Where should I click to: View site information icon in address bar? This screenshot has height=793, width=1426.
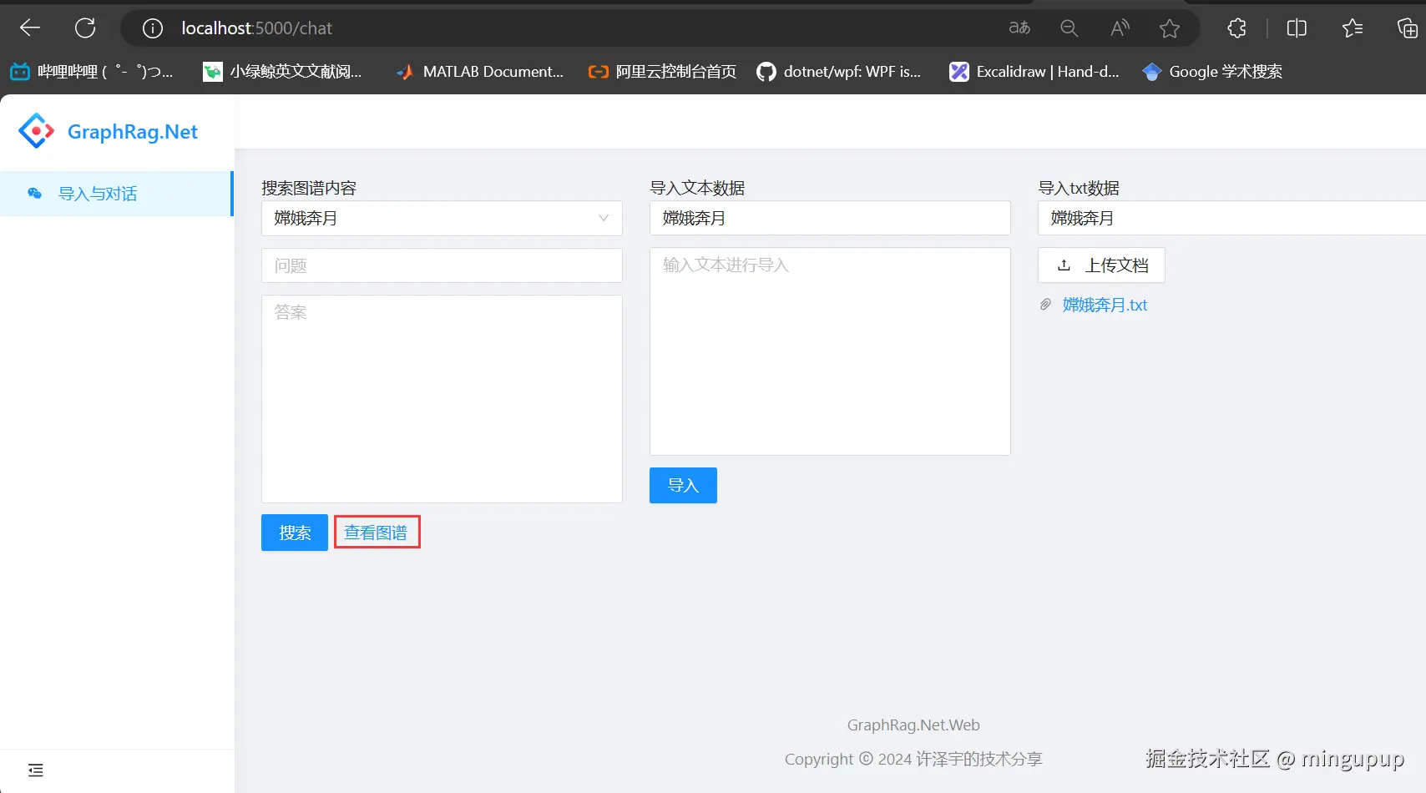click(153, 28)
